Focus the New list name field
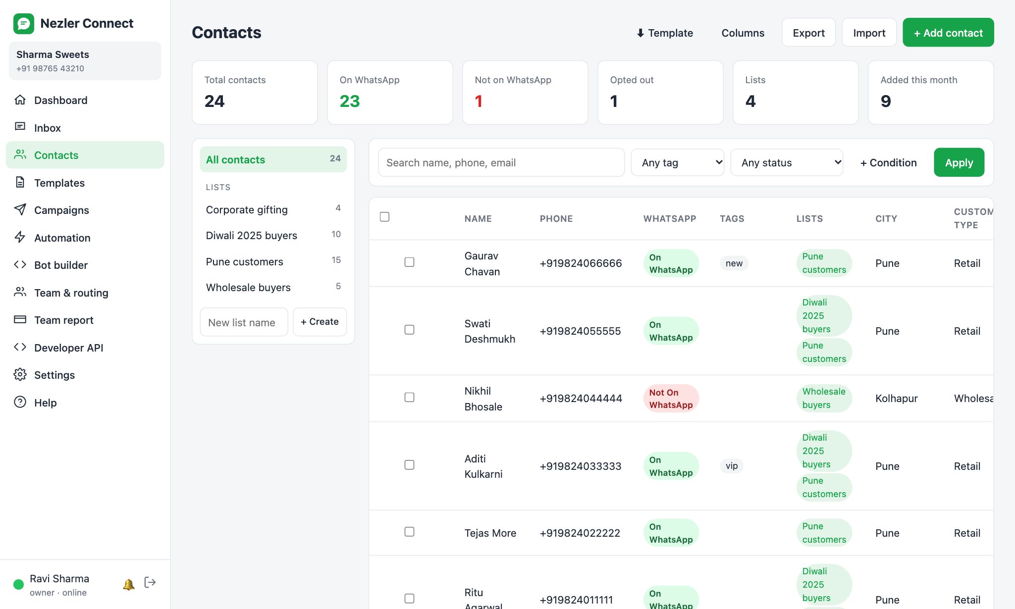 click(x=244, y=322)
